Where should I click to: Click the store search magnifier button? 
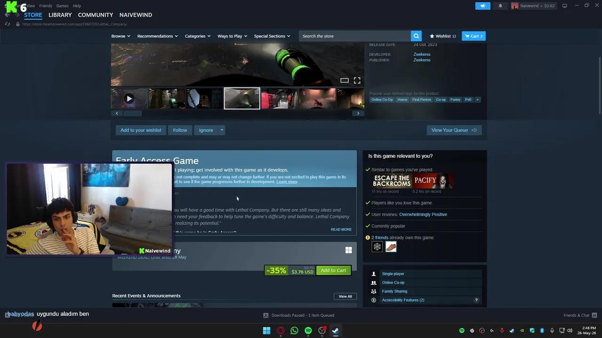pyautogui.click(x=416, y=36)
